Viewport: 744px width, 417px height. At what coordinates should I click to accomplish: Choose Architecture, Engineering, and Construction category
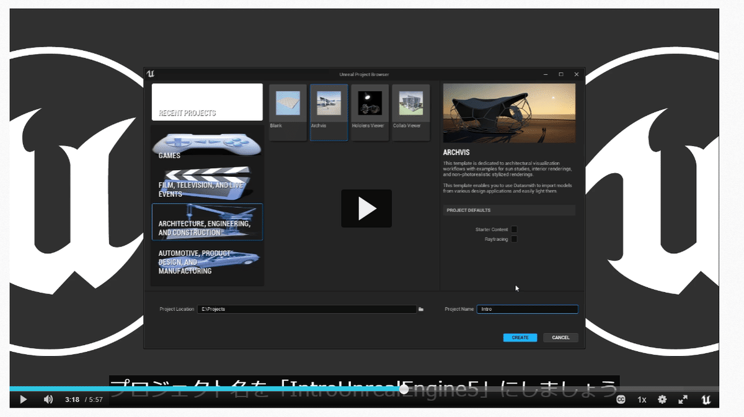207,222
